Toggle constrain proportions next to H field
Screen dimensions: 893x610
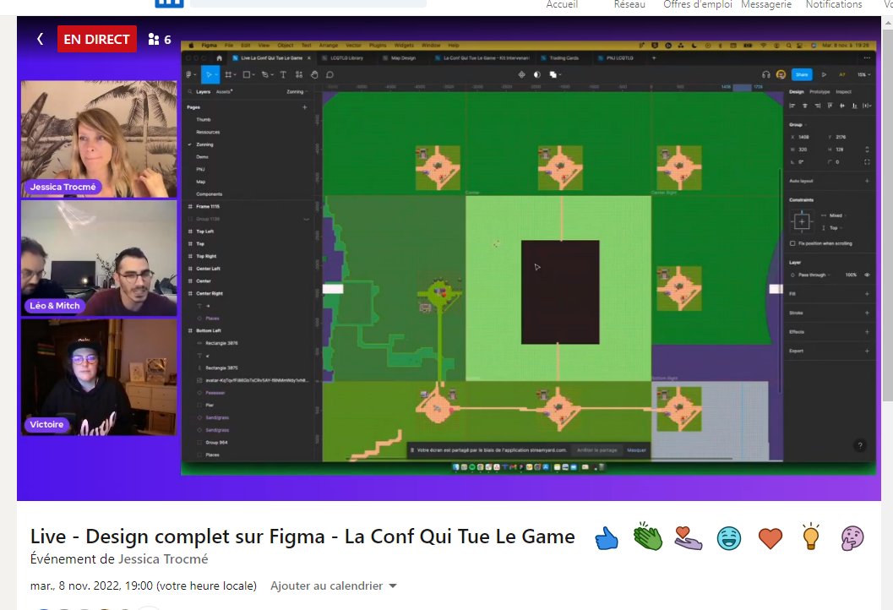[x=867, y=150]
